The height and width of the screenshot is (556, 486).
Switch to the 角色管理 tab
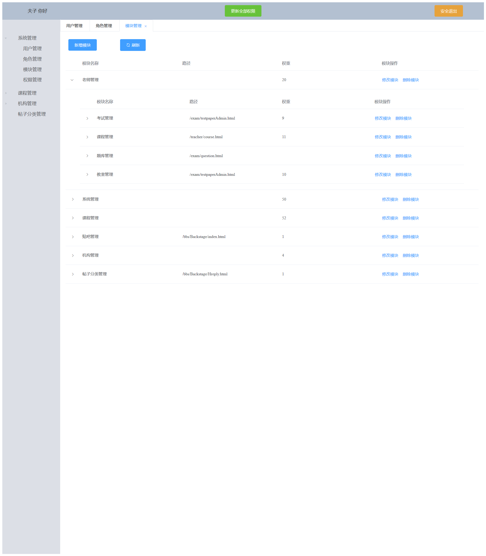pos(104,26)
